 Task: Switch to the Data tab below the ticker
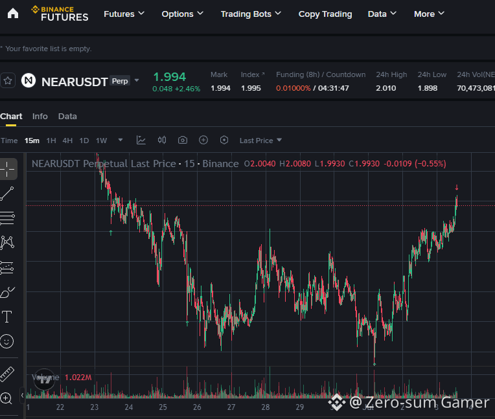67,117
